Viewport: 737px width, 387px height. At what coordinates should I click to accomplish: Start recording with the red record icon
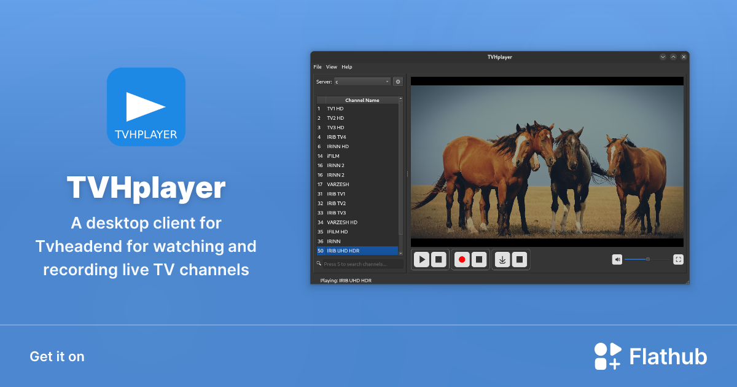point(462,260)
